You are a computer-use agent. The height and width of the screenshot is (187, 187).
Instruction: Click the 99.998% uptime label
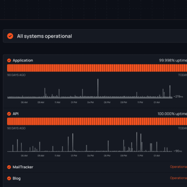point(173,60)
